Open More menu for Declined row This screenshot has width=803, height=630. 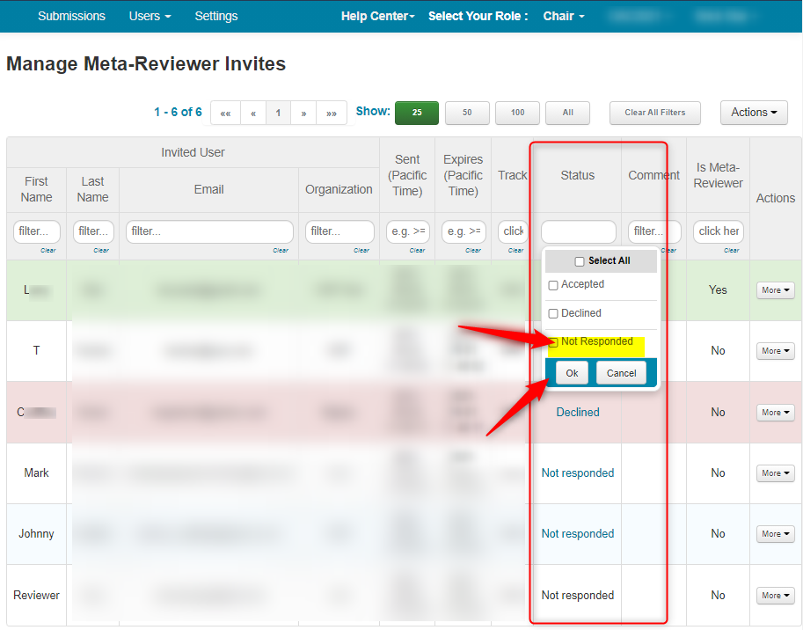(x=776, y=413)
